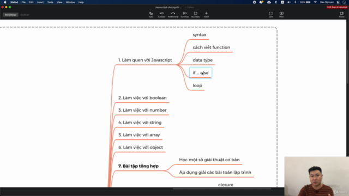The image size is (349, 196).
Task: Toggle the Panel sidebar
Action: point(342,15)
